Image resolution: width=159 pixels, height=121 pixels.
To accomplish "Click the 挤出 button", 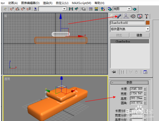I will click(x=119, y=35).
